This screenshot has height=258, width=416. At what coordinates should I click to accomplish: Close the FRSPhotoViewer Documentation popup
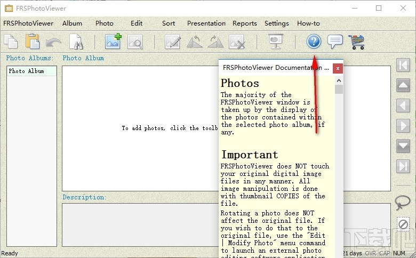[x=338, y=68]
